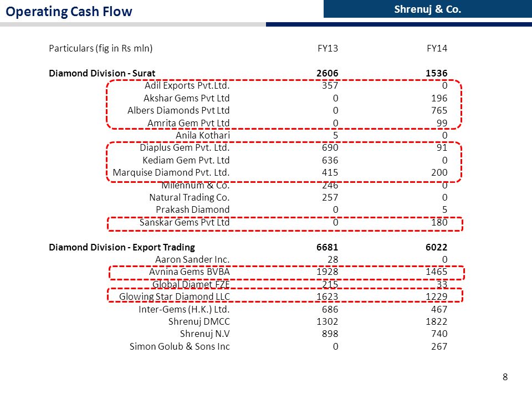The image size is (532, 399).
Task: Select Kediam Gem Pvt. Ltd label
Action: click(x=186, y=160)
